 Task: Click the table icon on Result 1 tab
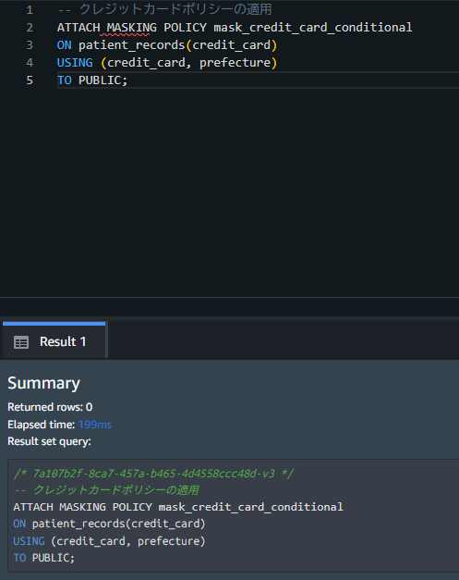click(x=21, y=342)
